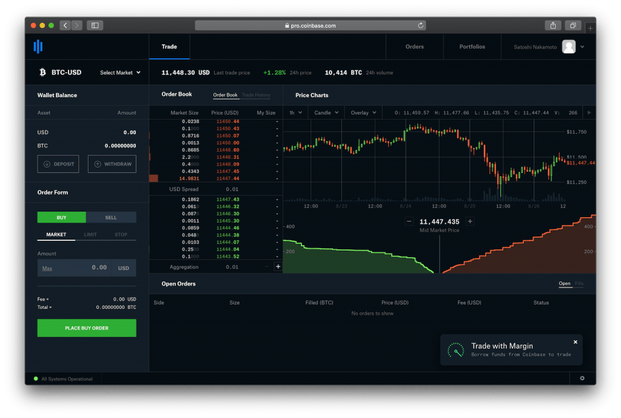Open the Portfolios tab
Image resolution: width=621 pixels, height=418 pixels.
pyautogui.click(x=472, y=46)
